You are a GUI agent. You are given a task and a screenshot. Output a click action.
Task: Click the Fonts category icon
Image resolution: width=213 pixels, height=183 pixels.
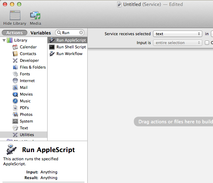click(15, 74)
